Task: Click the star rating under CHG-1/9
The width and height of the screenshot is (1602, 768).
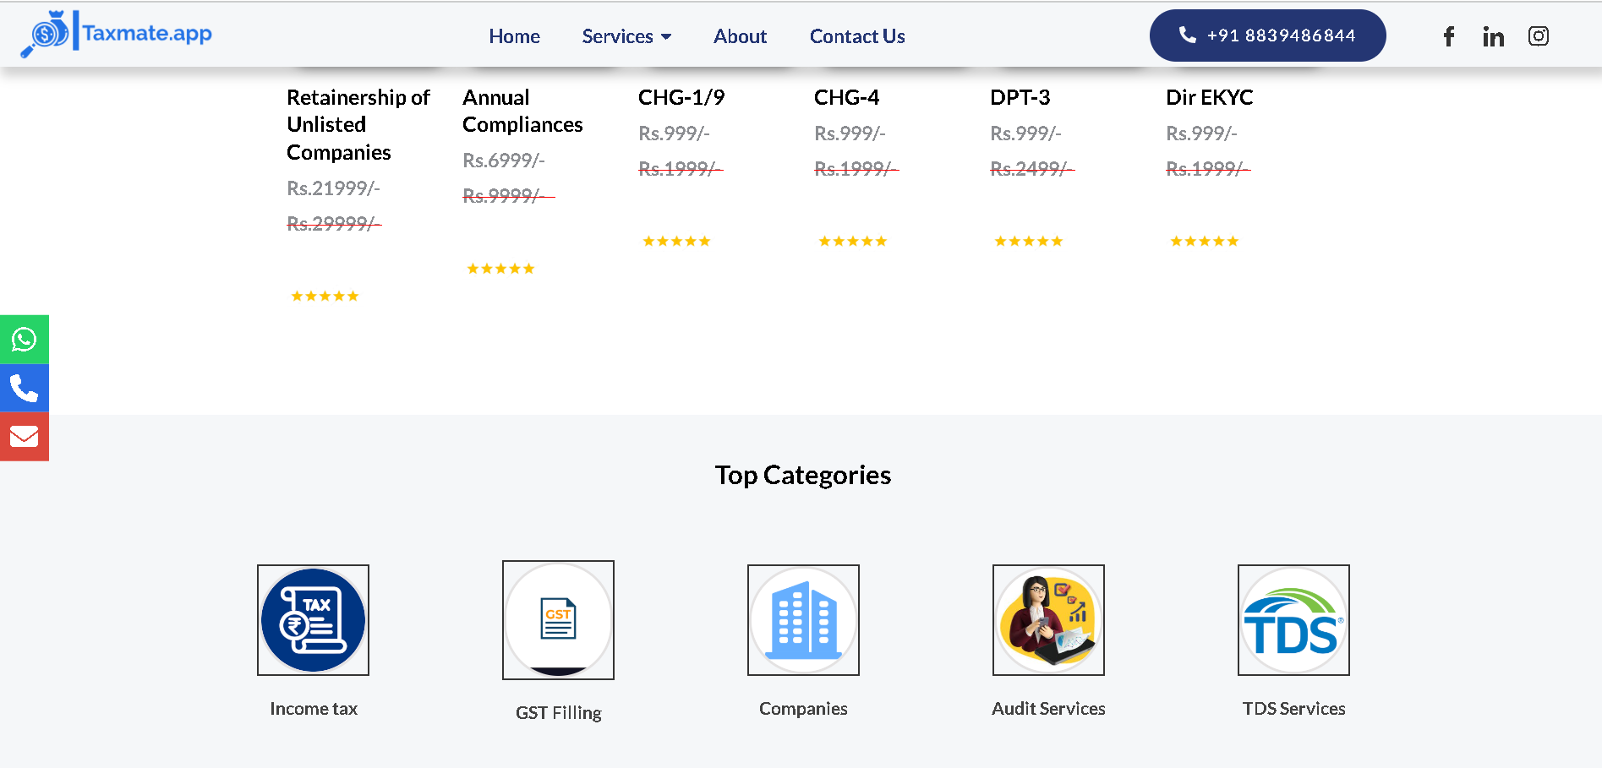Action: click(676, 242)
